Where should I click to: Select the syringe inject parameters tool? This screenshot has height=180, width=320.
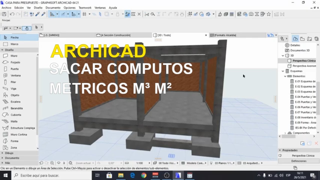[43, 14]
